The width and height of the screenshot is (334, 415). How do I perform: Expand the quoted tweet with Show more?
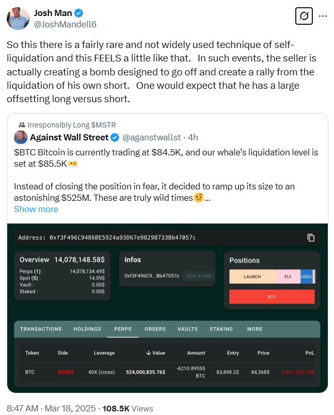coord(35,209)
